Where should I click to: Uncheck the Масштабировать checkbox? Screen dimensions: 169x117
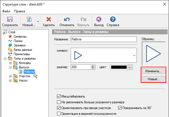coord(58,96)
